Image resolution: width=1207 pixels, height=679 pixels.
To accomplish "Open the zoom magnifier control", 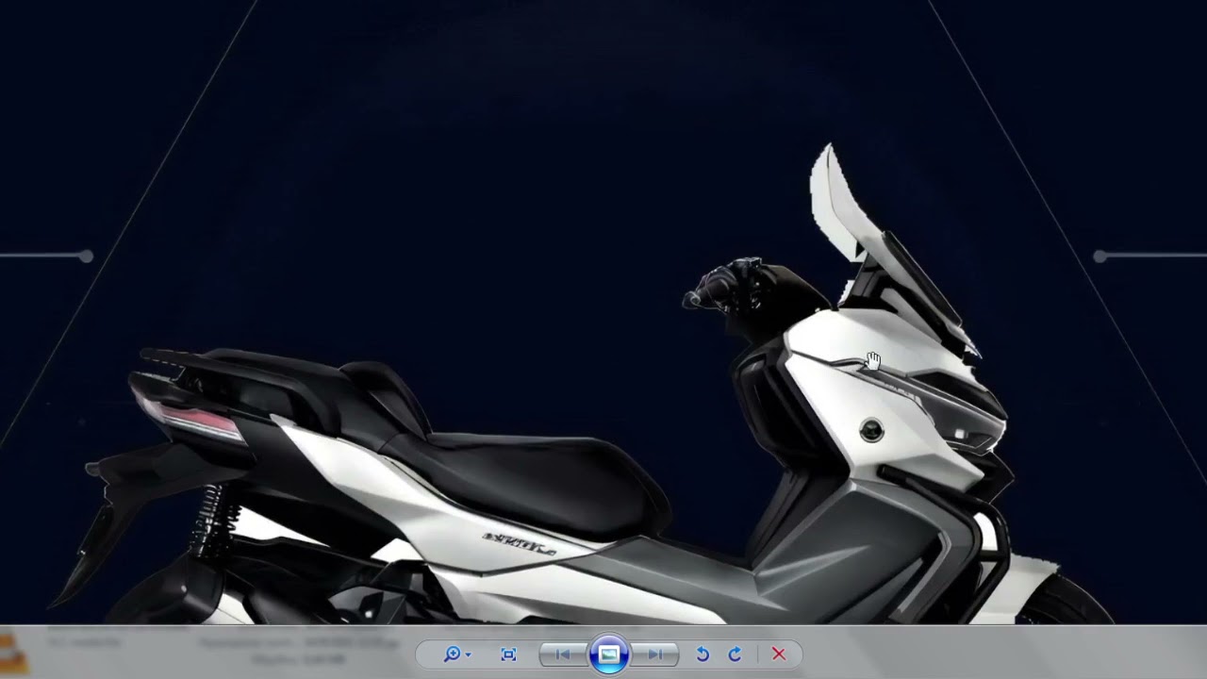I will 453,654.
